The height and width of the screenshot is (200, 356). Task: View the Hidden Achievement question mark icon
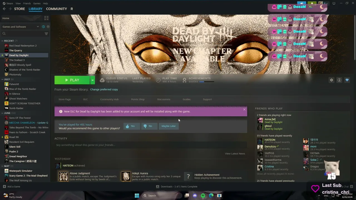coord(188,176)
